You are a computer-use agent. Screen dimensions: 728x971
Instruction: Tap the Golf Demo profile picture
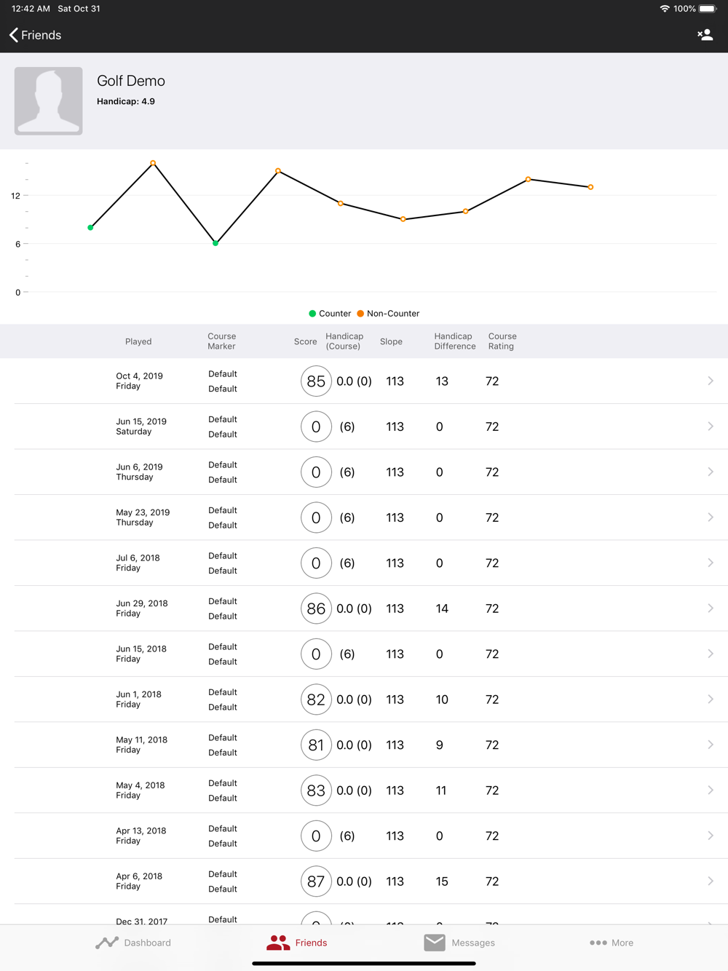point(49,101)
